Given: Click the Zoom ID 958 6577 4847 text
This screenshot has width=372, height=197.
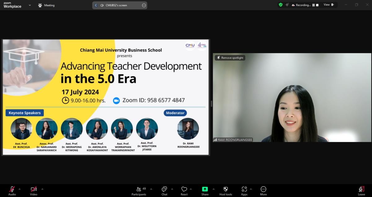Looking at the screenshot, I should (154, 100).
